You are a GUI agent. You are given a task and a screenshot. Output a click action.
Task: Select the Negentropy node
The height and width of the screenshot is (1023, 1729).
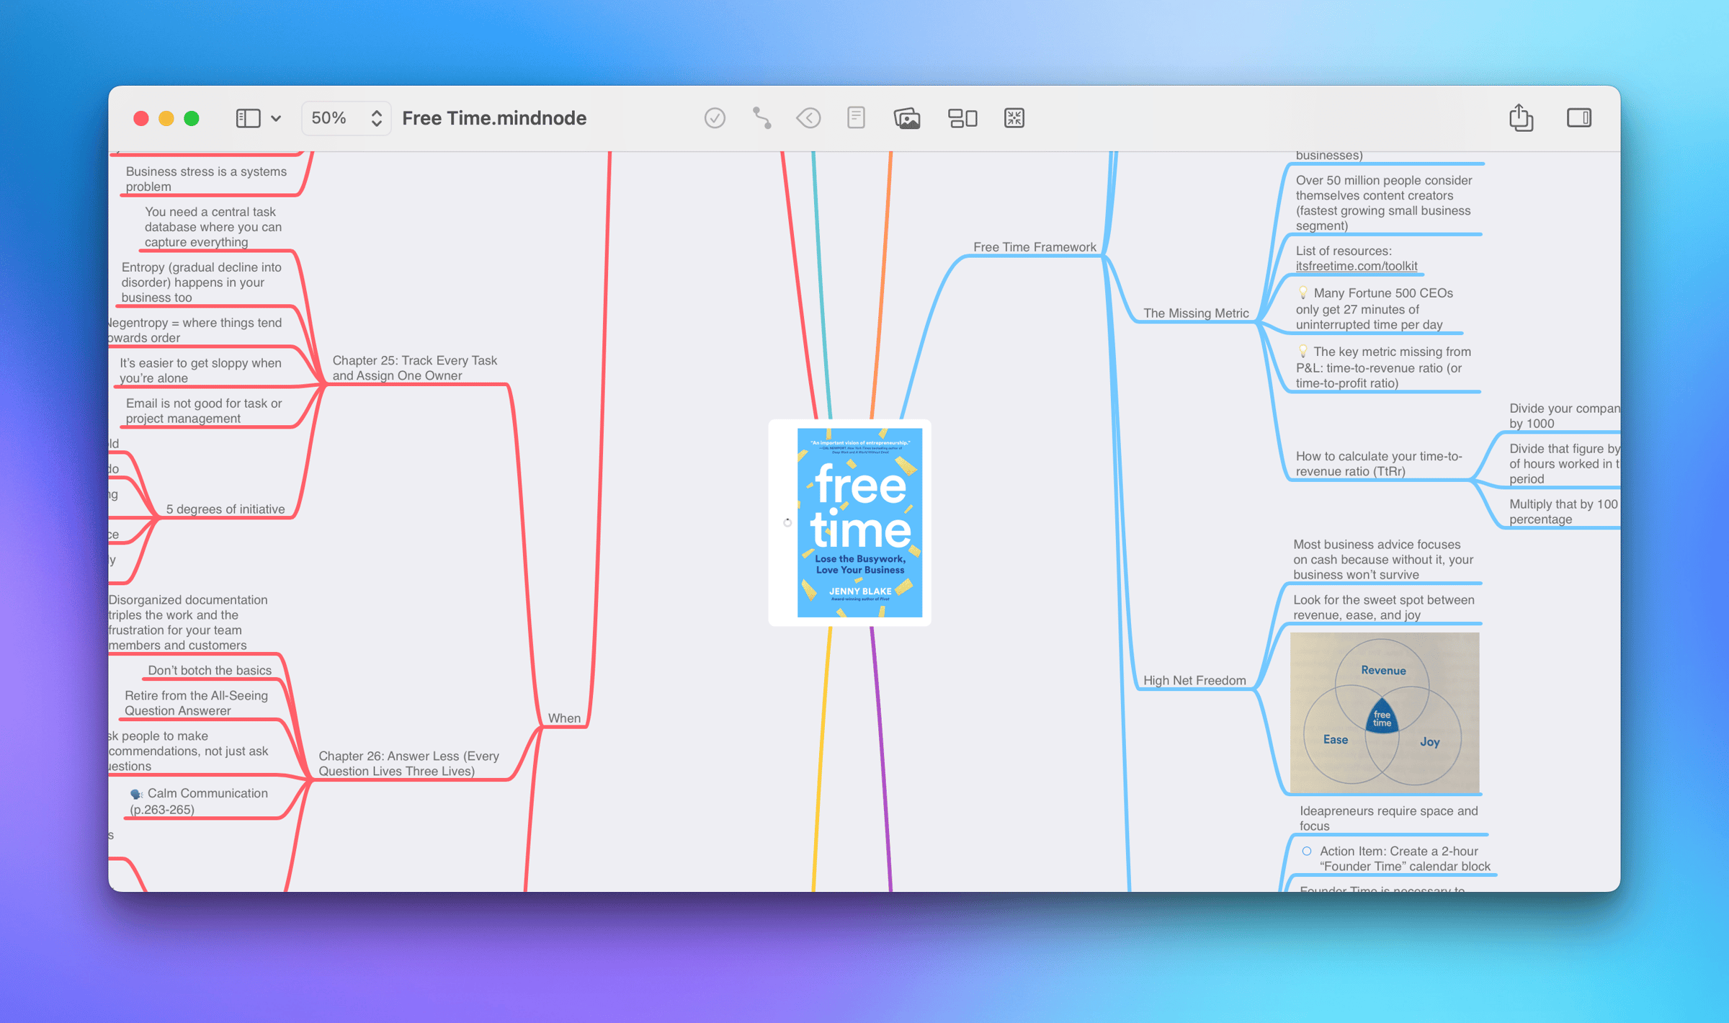(195, 330)
